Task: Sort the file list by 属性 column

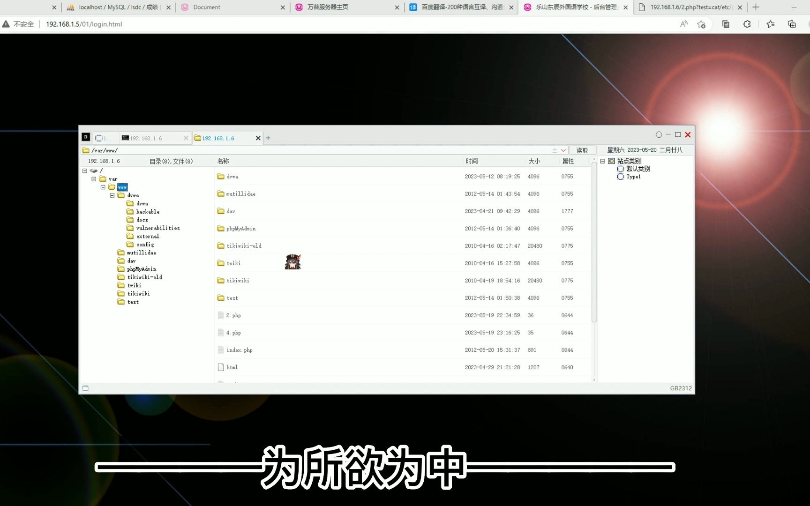Action: click(x=568, y=161)
